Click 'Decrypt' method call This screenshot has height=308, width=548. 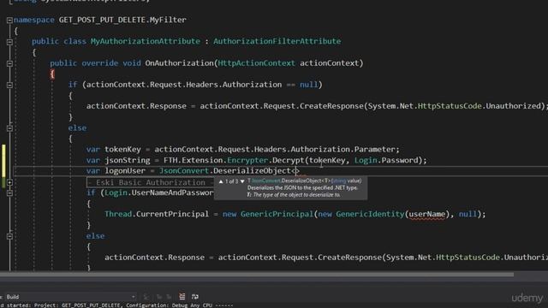(289, 160)
